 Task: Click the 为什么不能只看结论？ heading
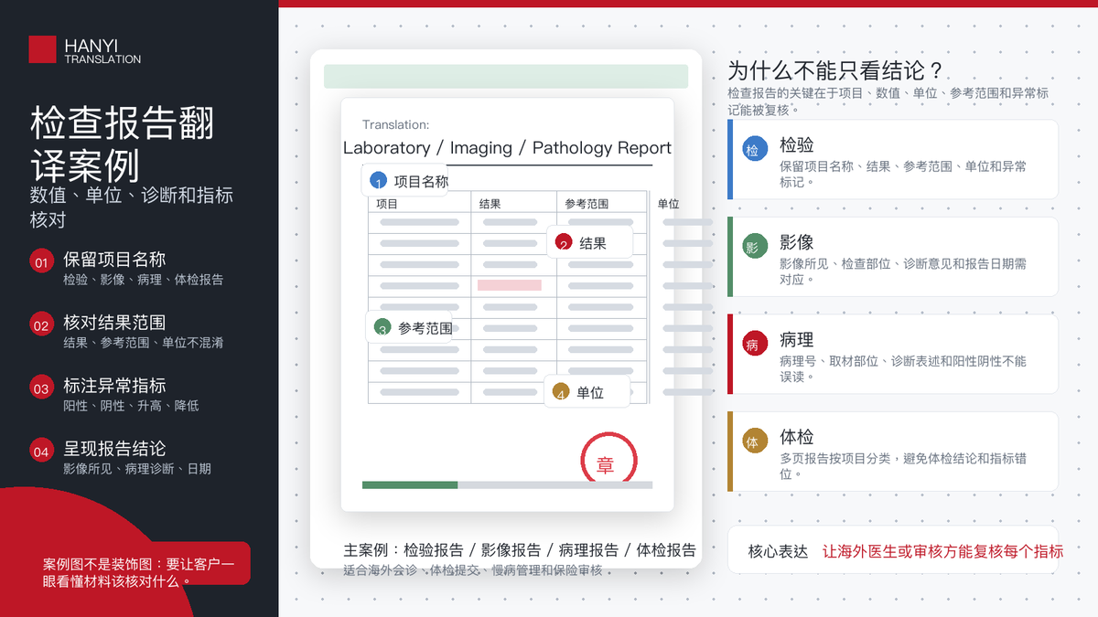(834, 71)
